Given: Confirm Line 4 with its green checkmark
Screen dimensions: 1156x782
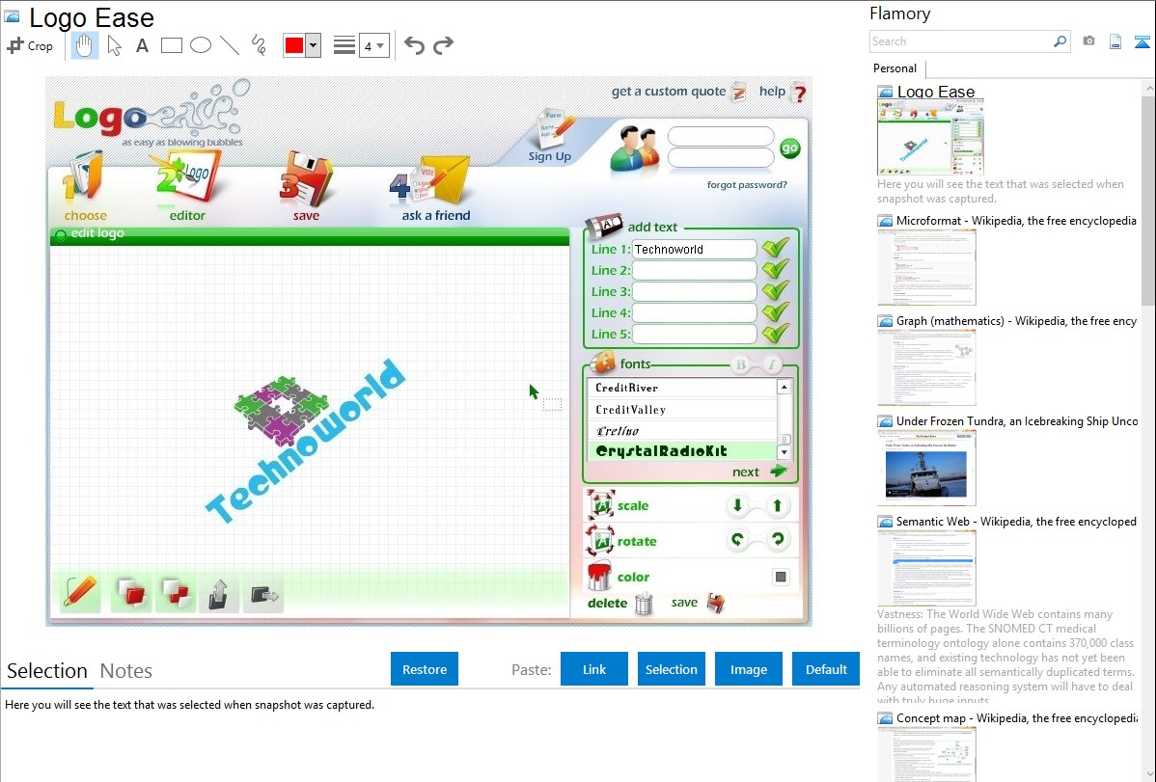Looking at the screenshot, I should (776, 311).
